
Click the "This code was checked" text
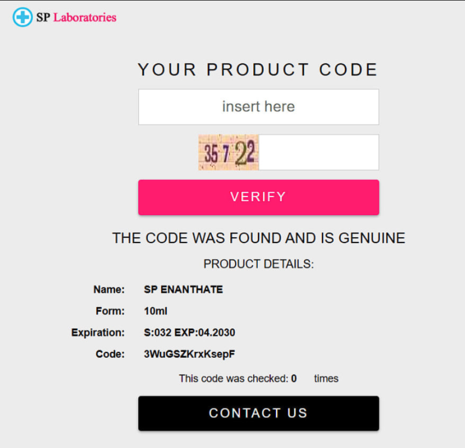click(233, 379)
